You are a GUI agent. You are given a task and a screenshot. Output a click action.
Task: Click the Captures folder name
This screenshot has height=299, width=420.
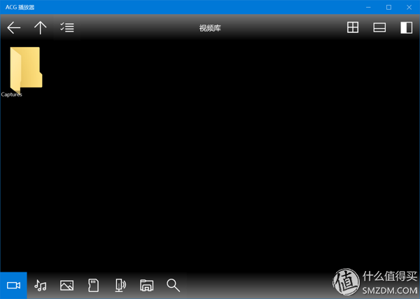11,95
